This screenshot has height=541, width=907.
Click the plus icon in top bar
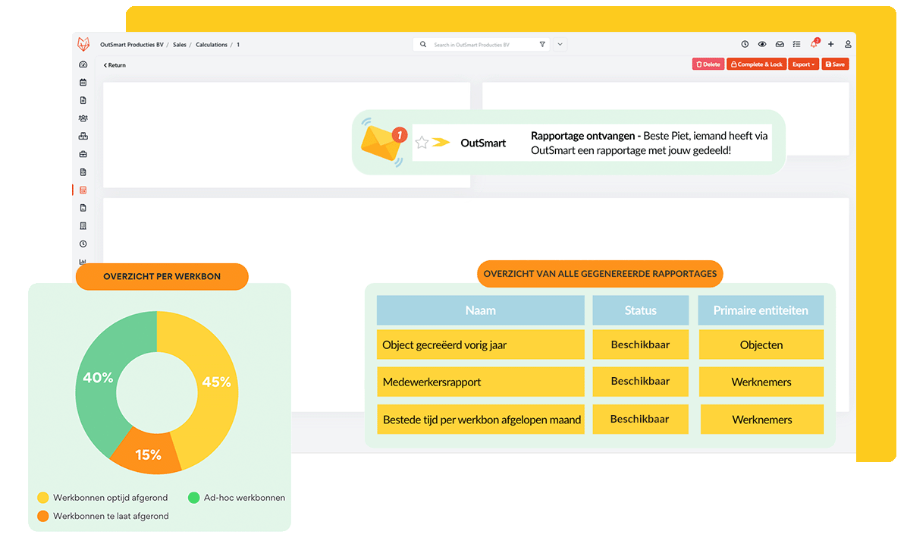(831, 45)
